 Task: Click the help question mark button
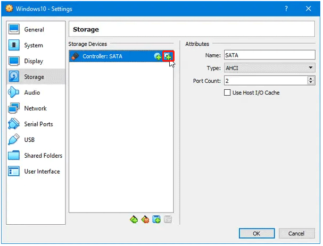[x=286, y=9]
